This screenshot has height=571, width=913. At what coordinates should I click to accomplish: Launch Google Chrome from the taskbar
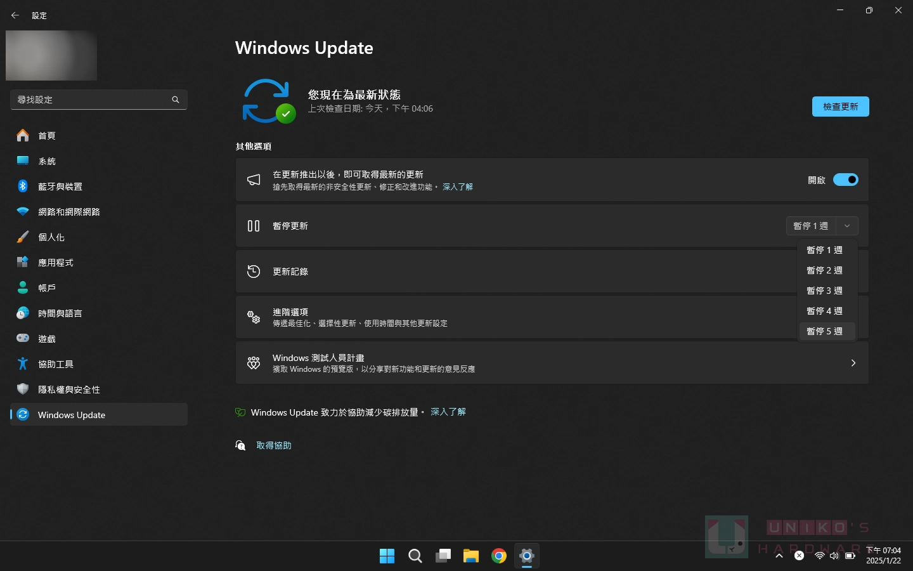pyautogui.click(x=499, y=556)
